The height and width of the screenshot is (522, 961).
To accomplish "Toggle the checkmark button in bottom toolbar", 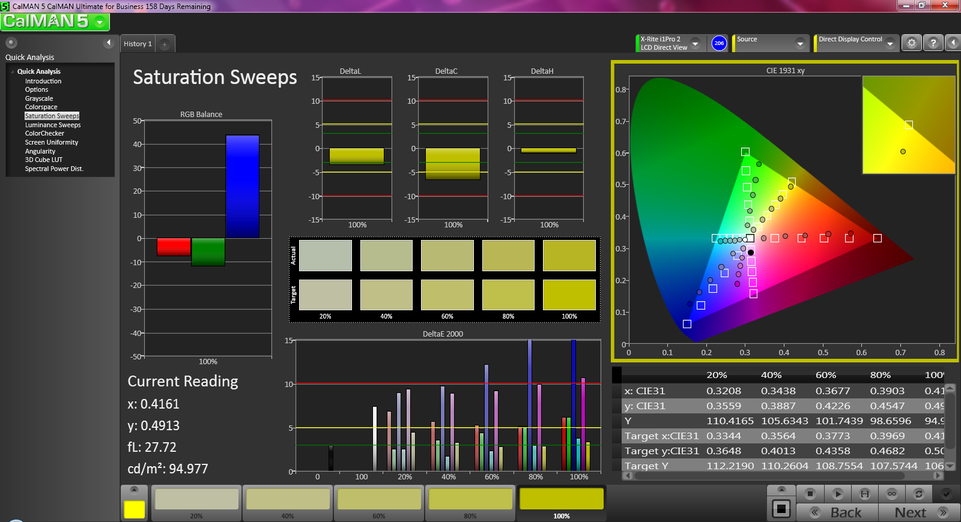I will click(946, 494).
